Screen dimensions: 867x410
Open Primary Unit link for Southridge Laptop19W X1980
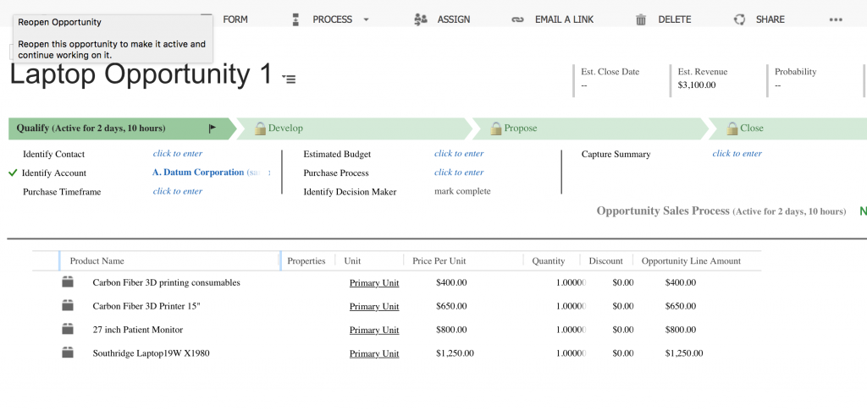374,353
